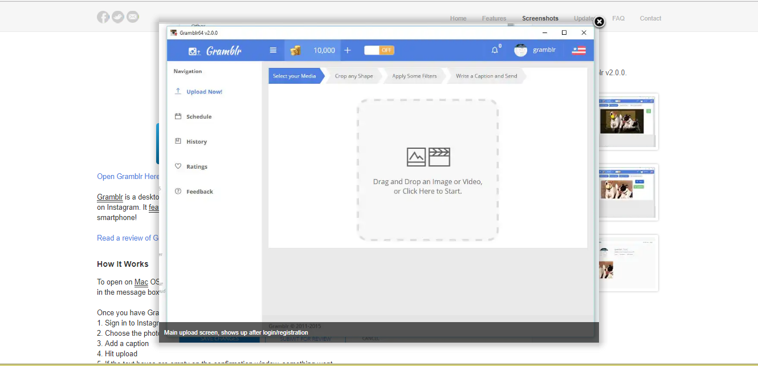This screenshot has width=758, height=366.
Task: Click the gramblr profile avatar
Action: click(x=520, y=50)
